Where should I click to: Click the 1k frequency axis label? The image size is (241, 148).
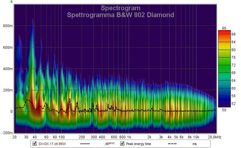point(129,137)
